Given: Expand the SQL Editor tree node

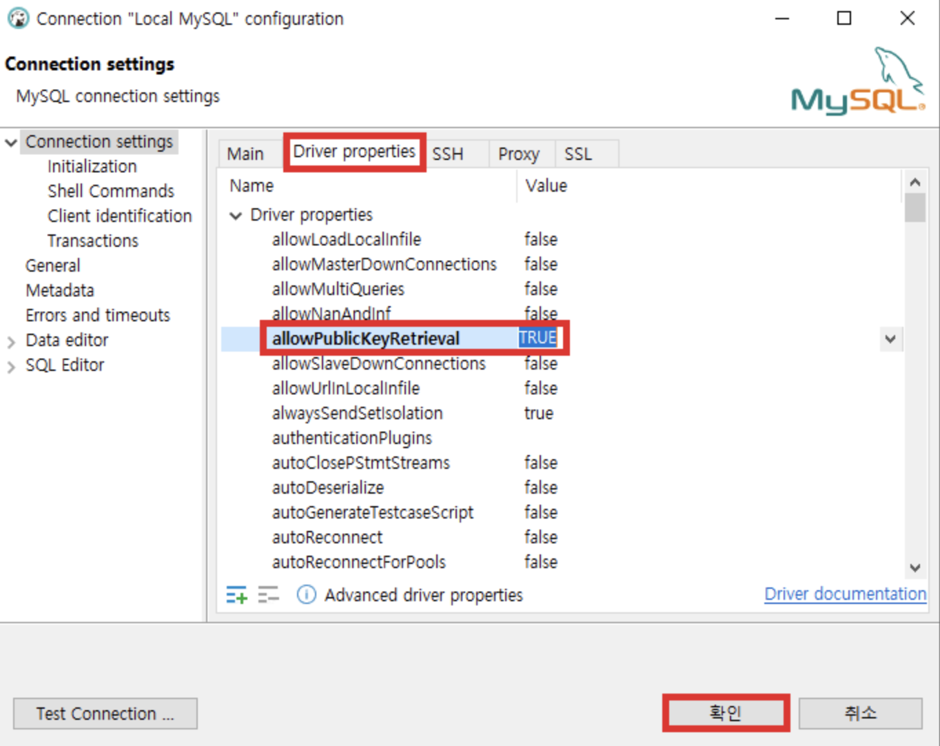Looking at the screenshot, I should click(11, 366).
